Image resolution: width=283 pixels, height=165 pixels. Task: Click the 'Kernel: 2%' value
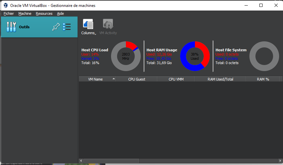tap(90, 59)
